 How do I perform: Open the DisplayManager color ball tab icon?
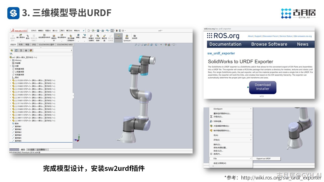coord(31,50)
